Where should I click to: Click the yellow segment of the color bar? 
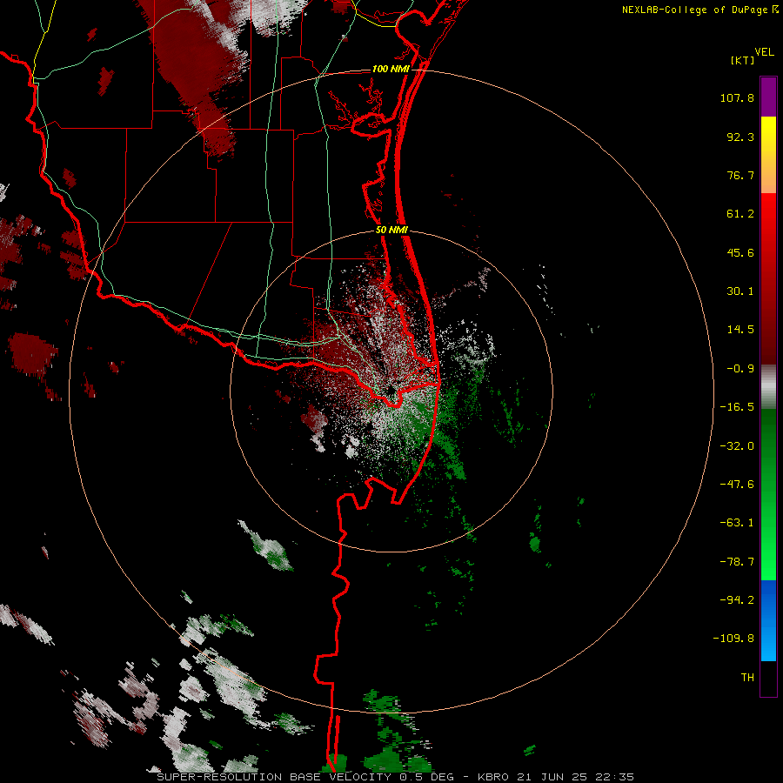(768, 136)
